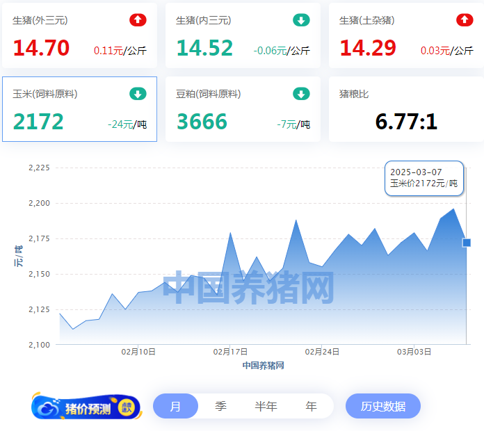Click the 6.77:1 ratio value
The height and width of the screenshot is (431, 484).
pyautogui.click(x=406, y=122)
